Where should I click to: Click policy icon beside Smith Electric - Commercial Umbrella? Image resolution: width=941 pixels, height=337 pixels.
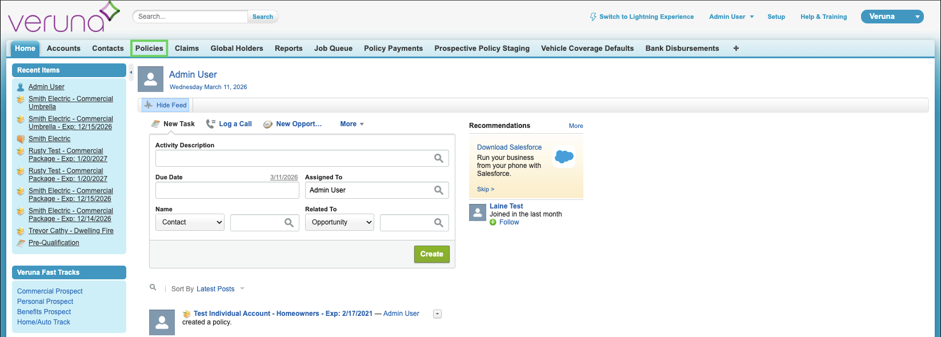(x=21, y=99)
